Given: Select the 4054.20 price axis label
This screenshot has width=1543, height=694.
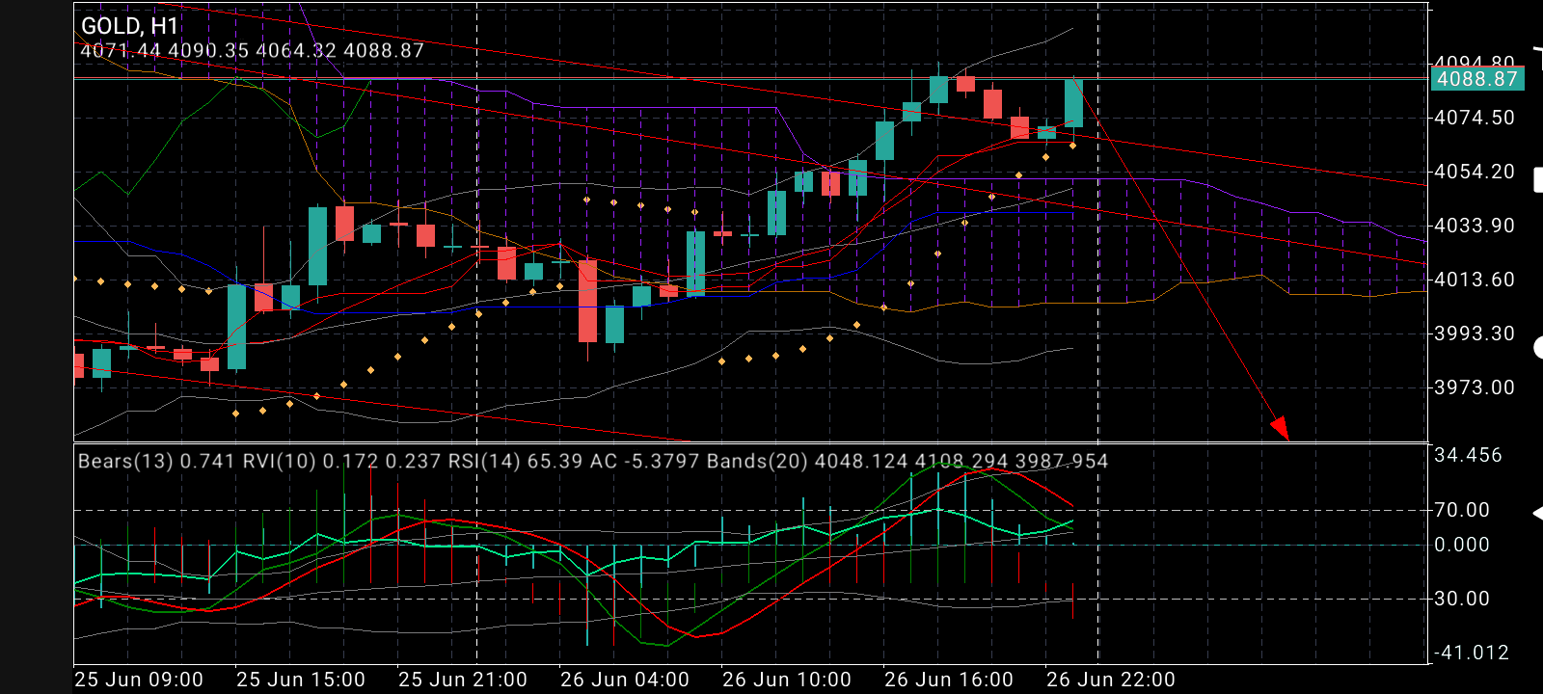Looking at the screenshot, I should (x=1475, y=172).
